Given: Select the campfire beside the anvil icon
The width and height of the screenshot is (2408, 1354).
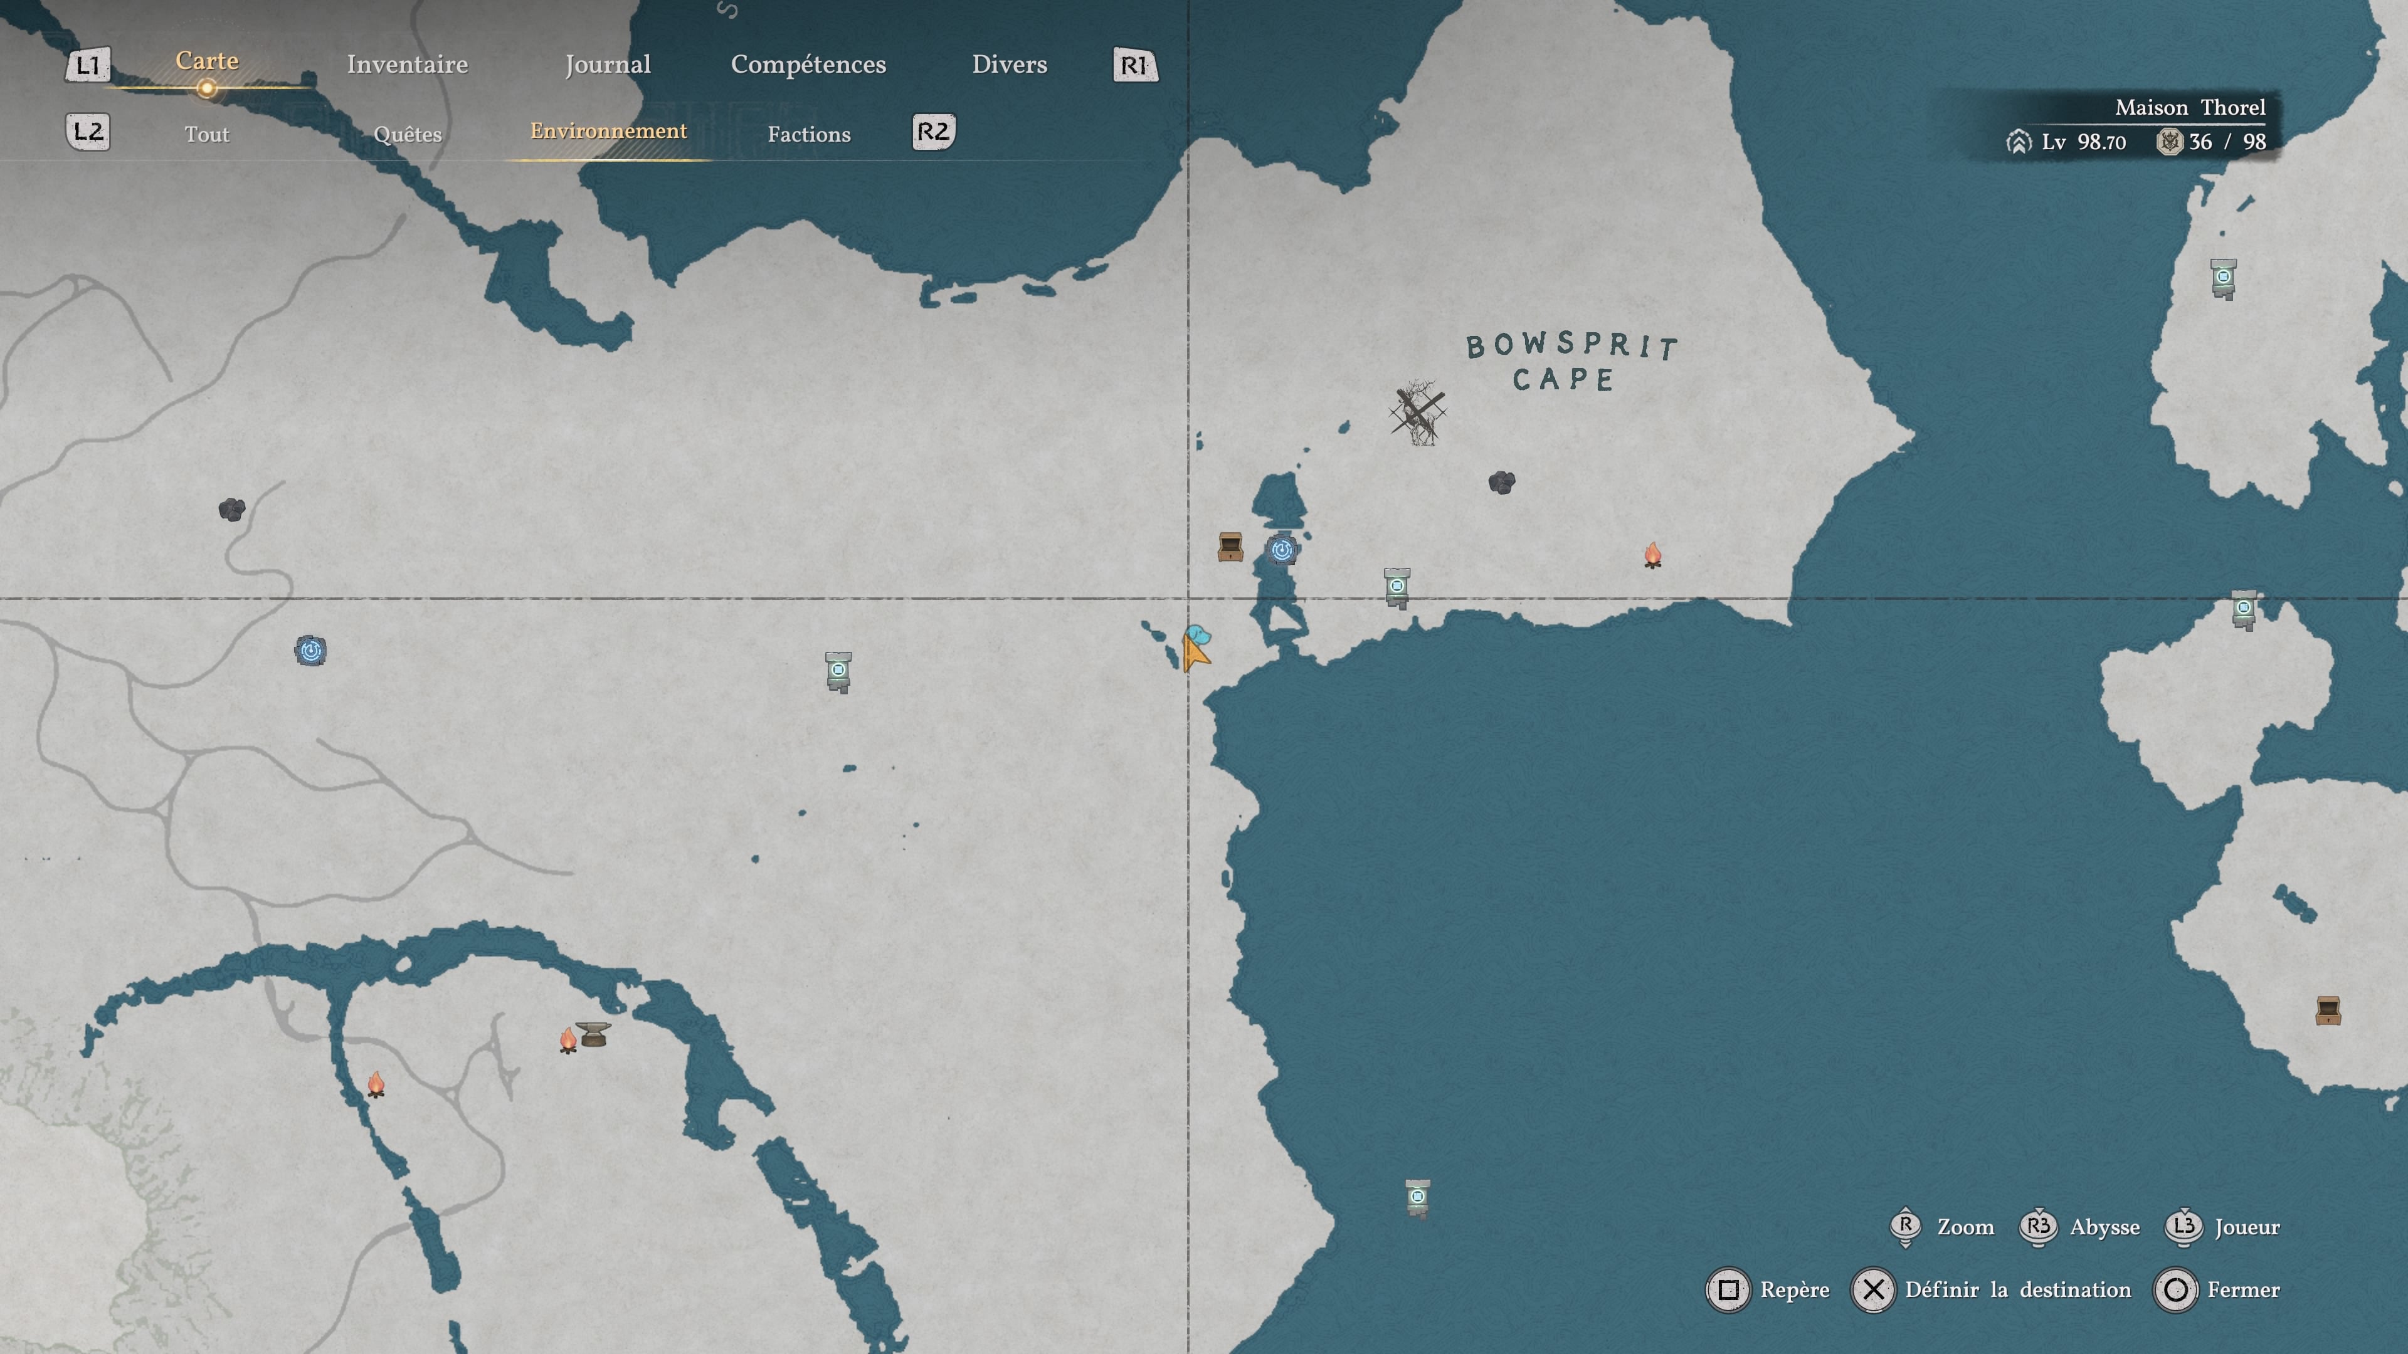Looking at the screenshot, I should 568,1040.
